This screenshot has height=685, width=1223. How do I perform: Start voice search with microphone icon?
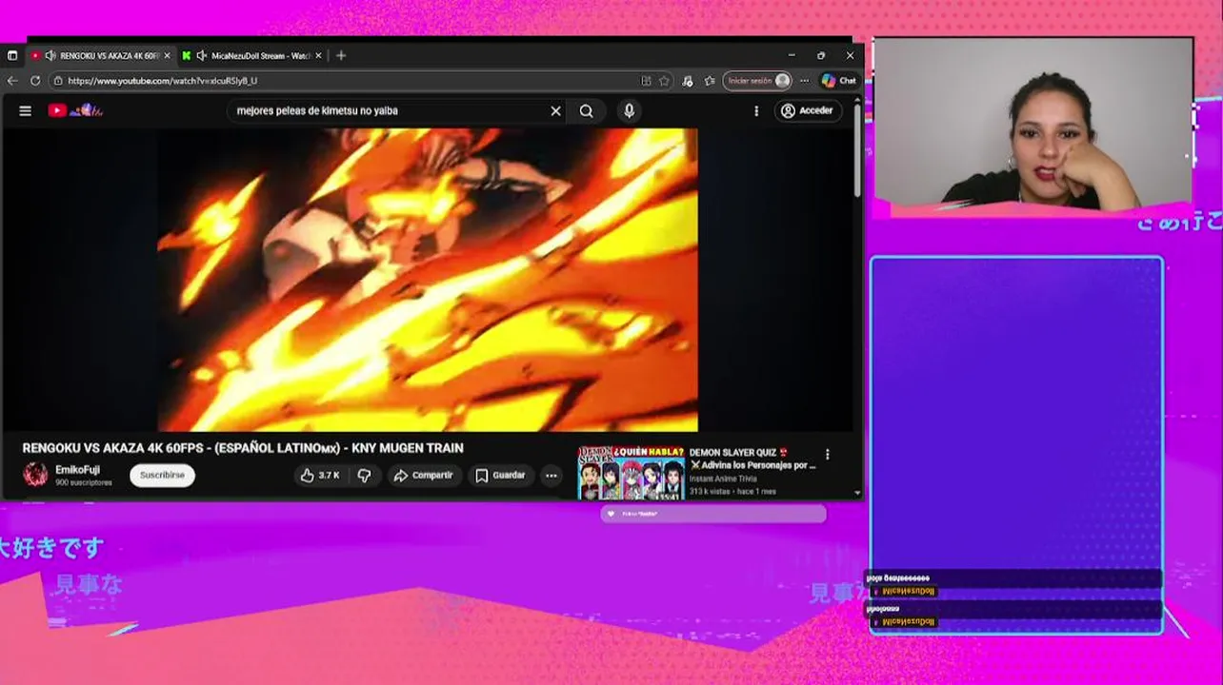click(629, 110)
